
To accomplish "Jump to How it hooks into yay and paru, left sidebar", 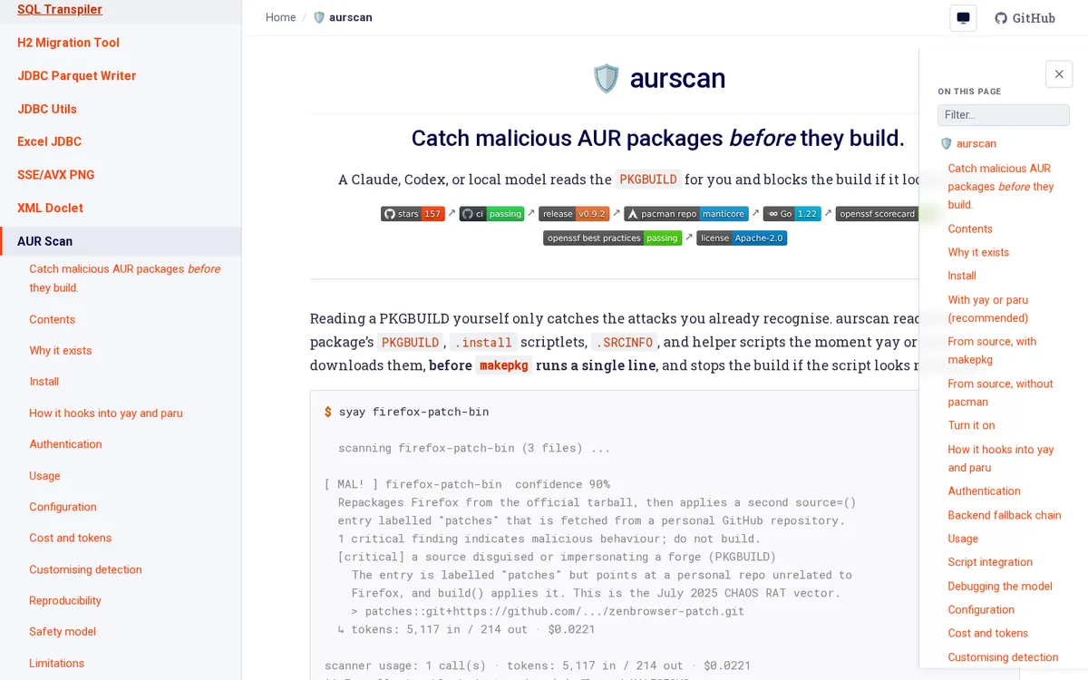I will point(106,413).
